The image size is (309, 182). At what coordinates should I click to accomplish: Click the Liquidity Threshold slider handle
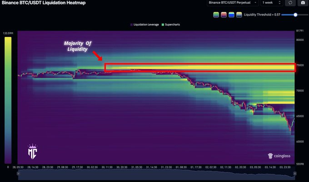295,15
